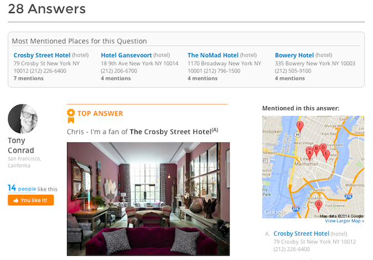373x260 pixels.
Task: Click map marker B pin
Action: (x=316, y=149)
